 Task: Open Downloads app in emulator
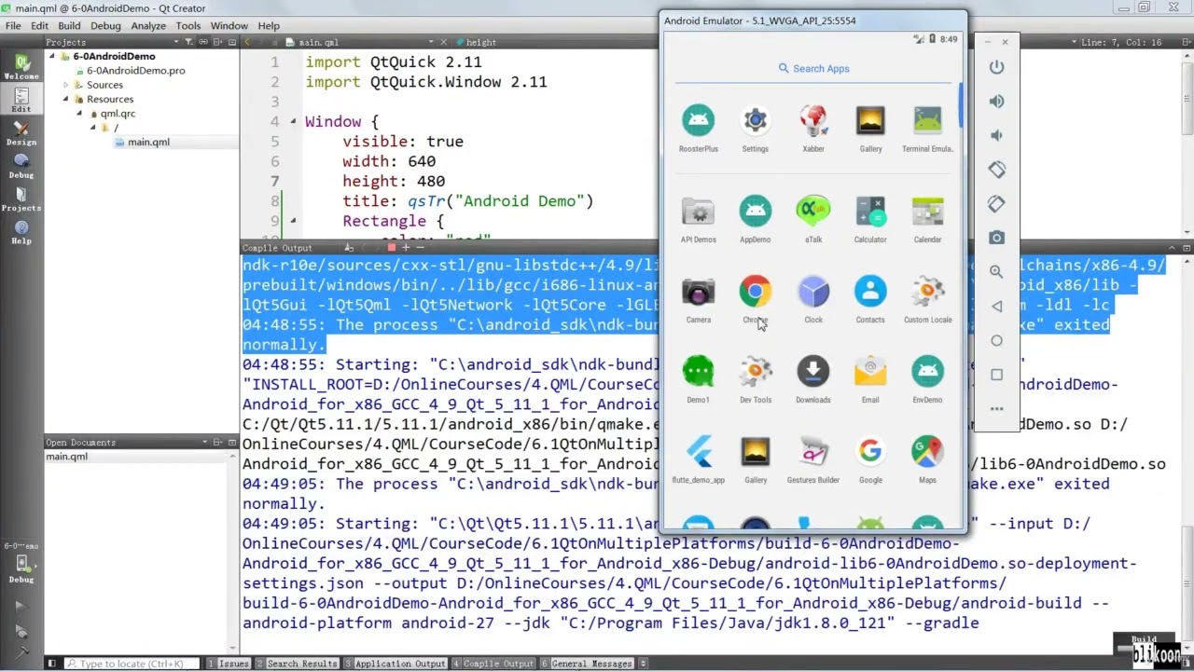(x=813, y=379)
